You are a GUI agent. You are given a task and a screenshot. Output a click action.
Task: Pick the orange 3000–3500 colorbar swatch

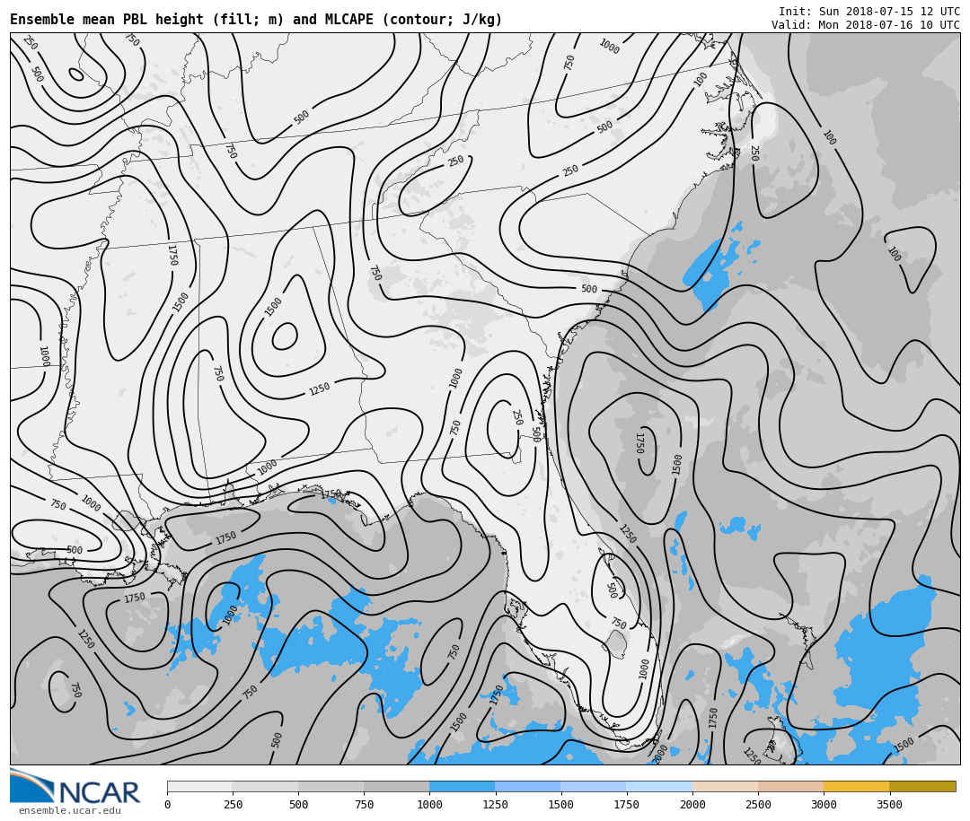(856, 787)
